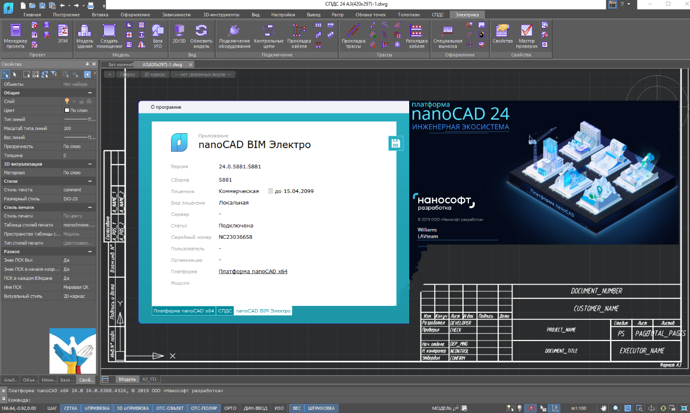Collapse the Общие properties section
Screen dimensions: 690x413
pyautogui.click(x=90, y=93)
